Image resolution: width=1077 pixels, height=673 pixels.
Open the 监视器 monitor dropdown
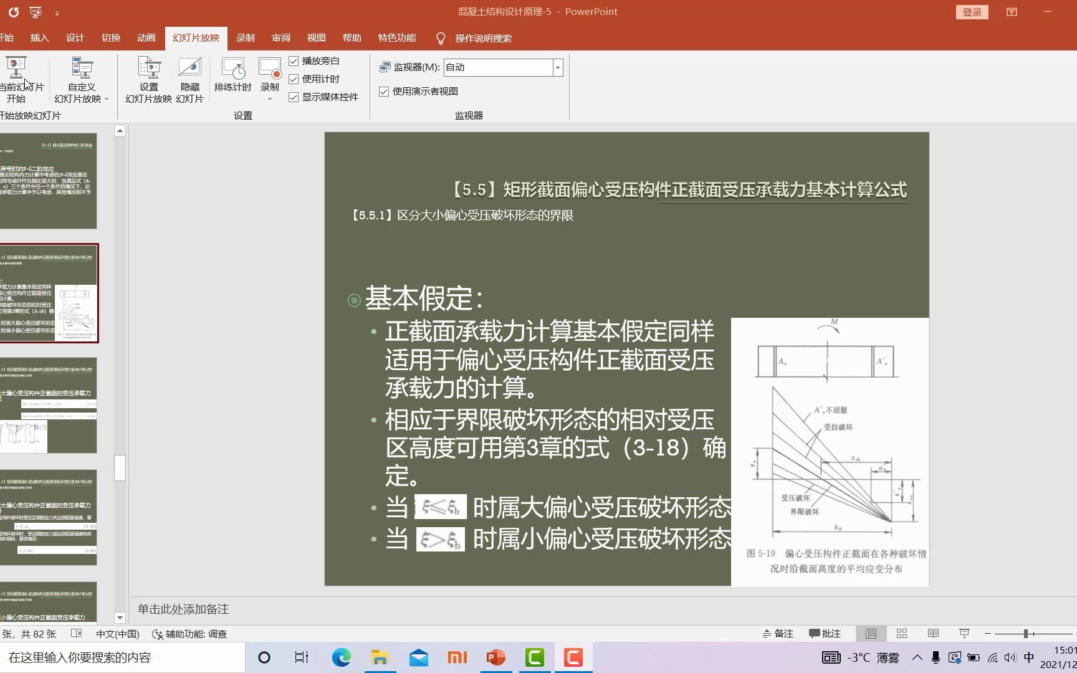557,67
